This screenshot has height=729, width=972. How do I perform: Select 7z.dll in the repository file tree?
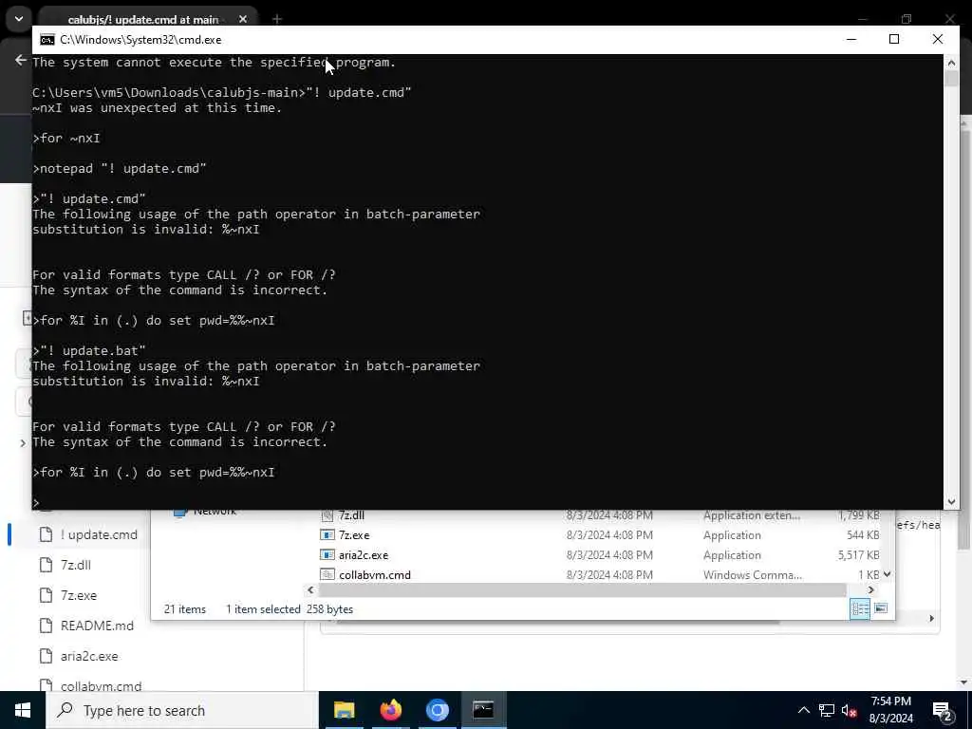pos(76,565)
